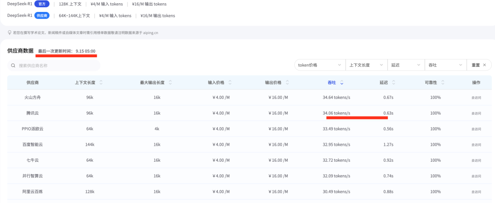The width and height of the screenshot is (495, 203).
Task: Click the 30.49 tokens/s throughput value
Action: coord(336,192)
